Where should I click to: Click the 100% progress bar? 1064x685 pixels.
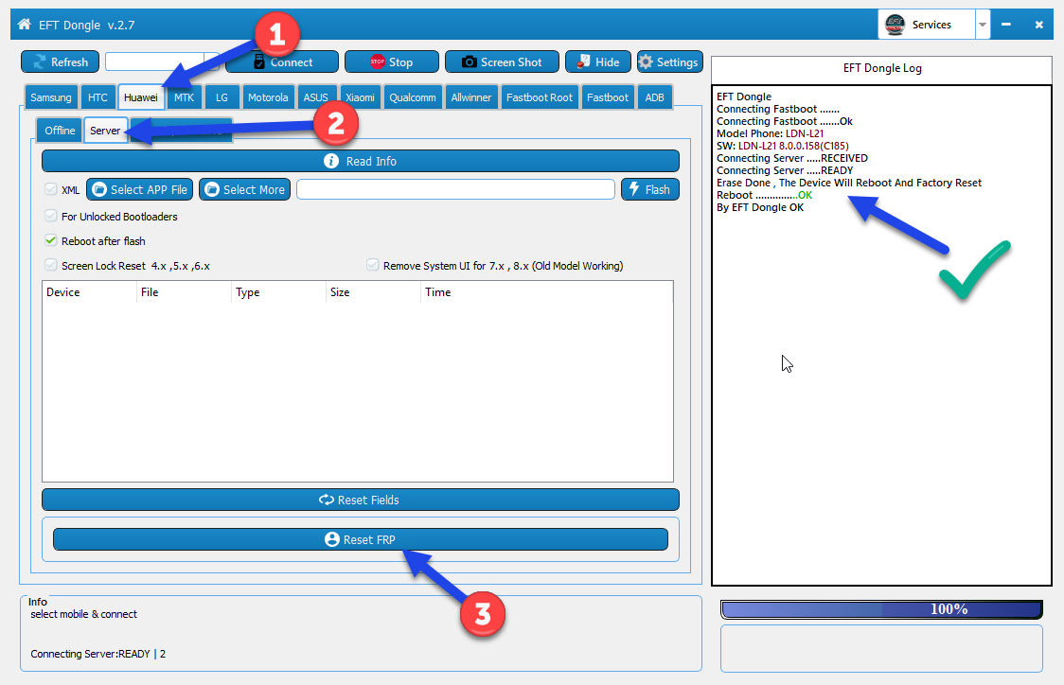881,609
